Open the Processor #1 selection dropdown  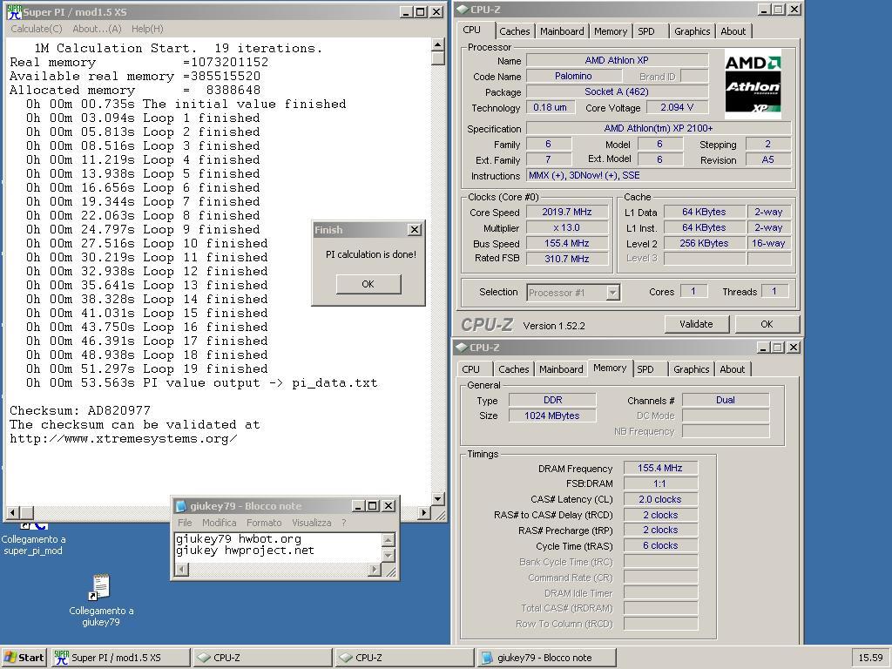pyautogui.click(x=612, y=293)
